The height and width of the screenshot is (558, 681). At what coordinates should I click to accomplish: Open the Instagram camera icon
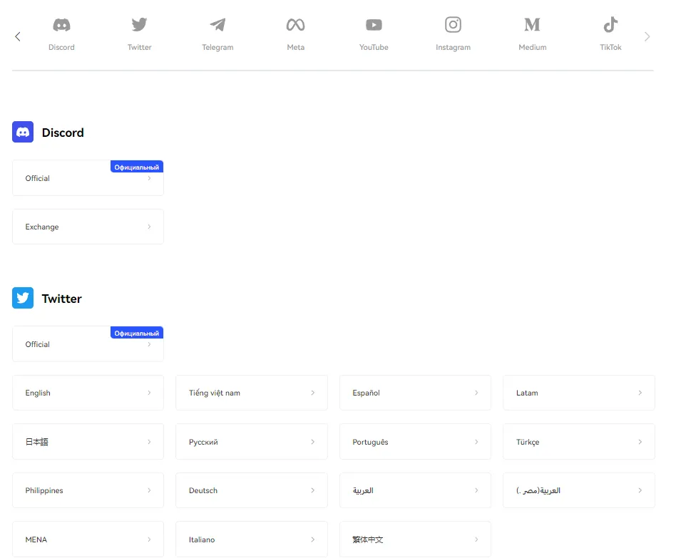(x=453, y=26)
